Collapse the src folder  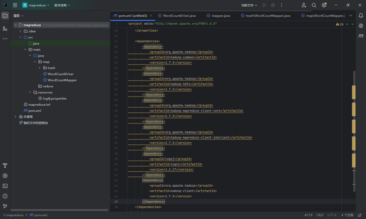[20, 37]
